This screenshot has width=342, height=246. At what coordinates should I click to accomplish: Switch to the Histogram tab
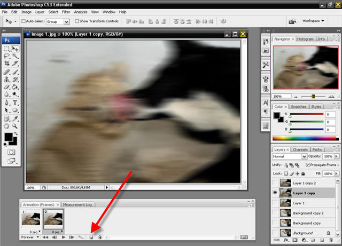305,39
